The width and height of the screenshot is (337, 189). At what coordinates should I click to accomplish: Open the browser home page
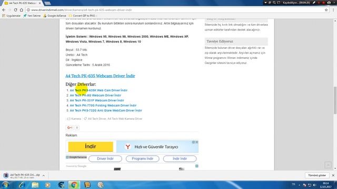(x=21, y=10)
